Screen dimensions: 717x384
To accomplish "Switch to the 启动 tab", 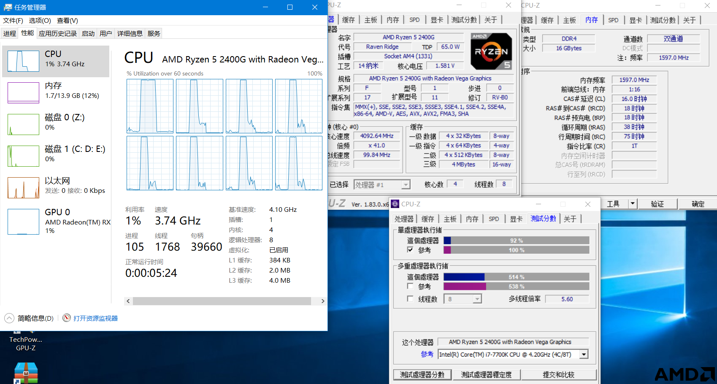I will [88, 33].
